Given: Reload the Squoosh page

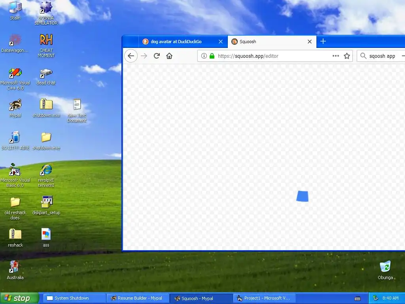Looking at the screenshot, I should pos(157,56).
